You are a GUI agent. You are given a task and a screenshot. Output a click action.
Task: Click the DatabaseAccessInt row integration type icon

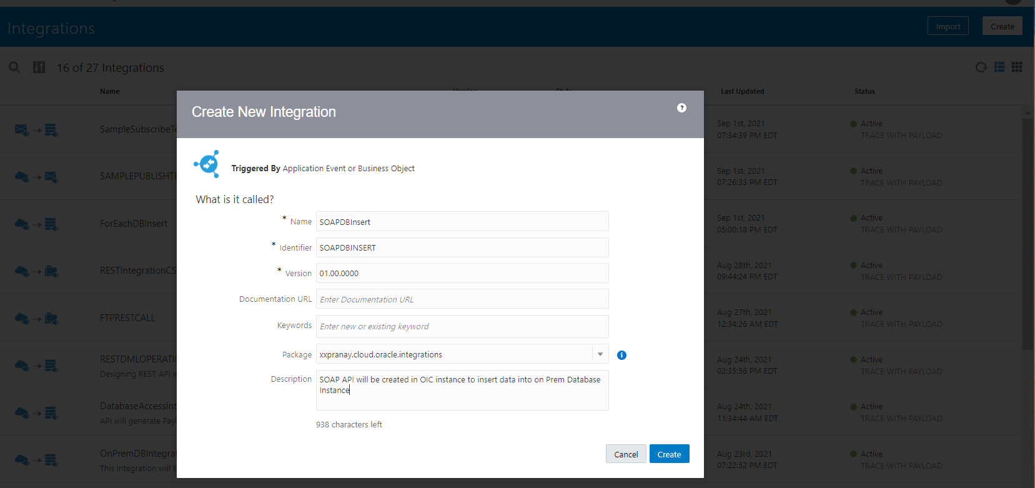(36, 413)
